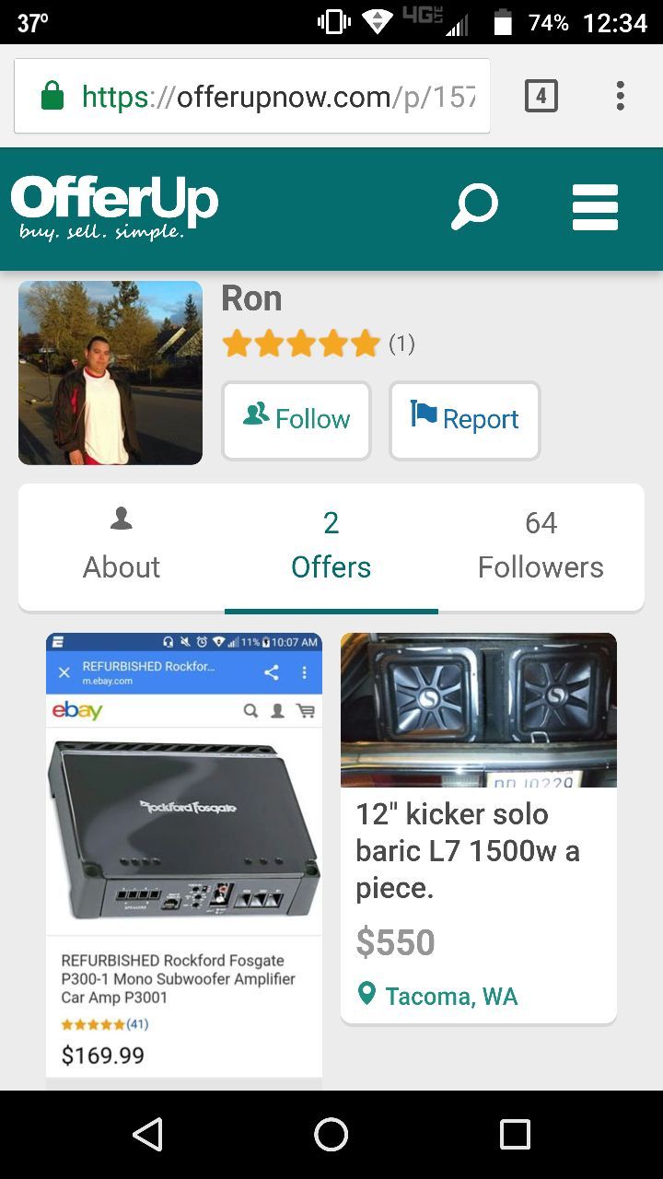Screen dimensions: 663x1179
Task: Open the kicker solo baric subwoofer photo
Action: point(479,709)
